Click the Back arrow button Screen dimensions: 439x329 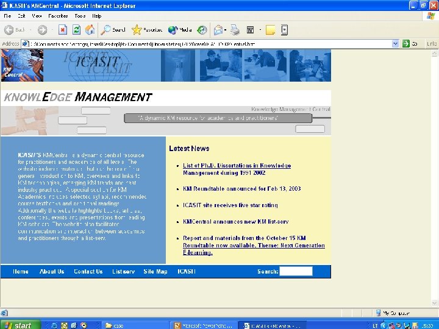[9, 30]
